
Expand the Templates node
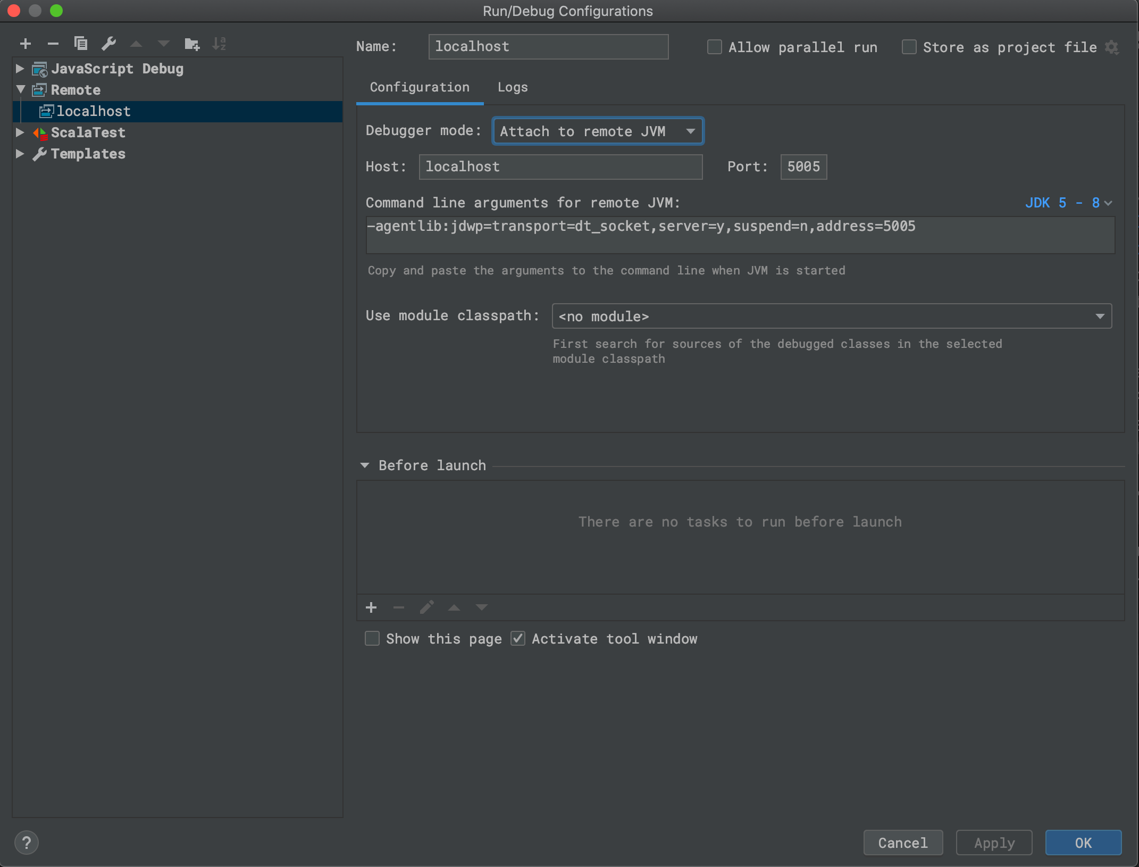(20, 154)
